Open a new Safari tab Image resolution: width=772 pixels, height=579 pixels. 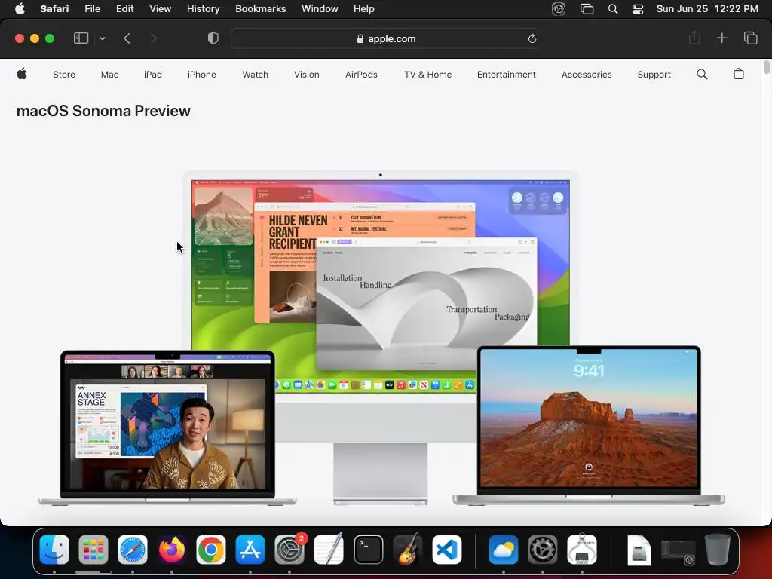[x=721, y=38]
